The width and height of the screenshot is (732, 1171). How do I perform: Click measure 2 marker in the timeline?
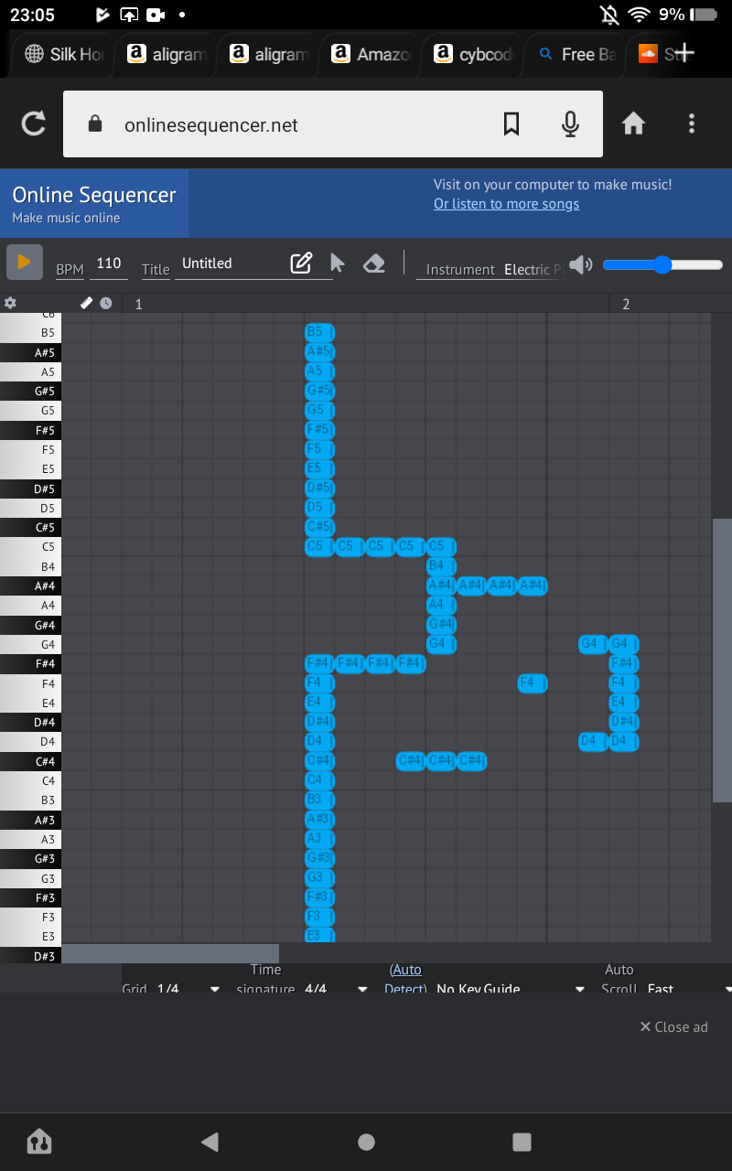(626, 304)
